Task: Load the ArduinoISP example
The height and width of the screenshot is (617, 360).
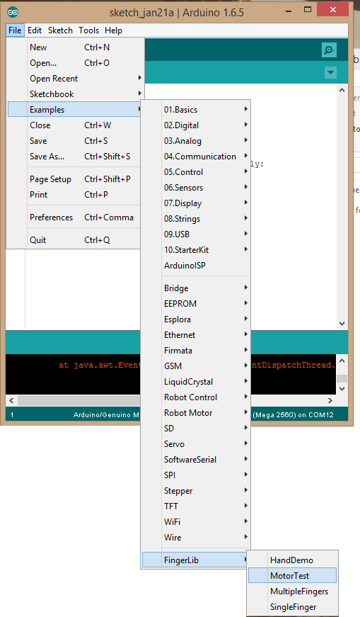Action: [196, 265]
